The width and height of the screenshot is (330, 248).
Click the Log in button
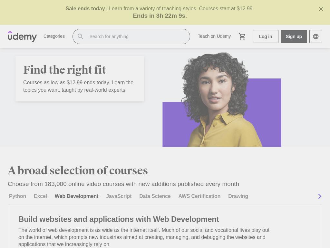coord(266,36)
